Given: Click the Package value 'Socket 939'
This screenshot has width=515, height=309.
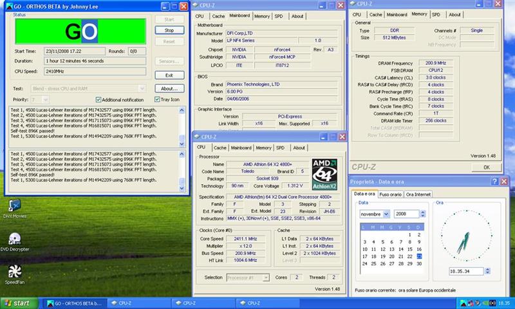Looking at the screenshot, I should pos(267,178).
